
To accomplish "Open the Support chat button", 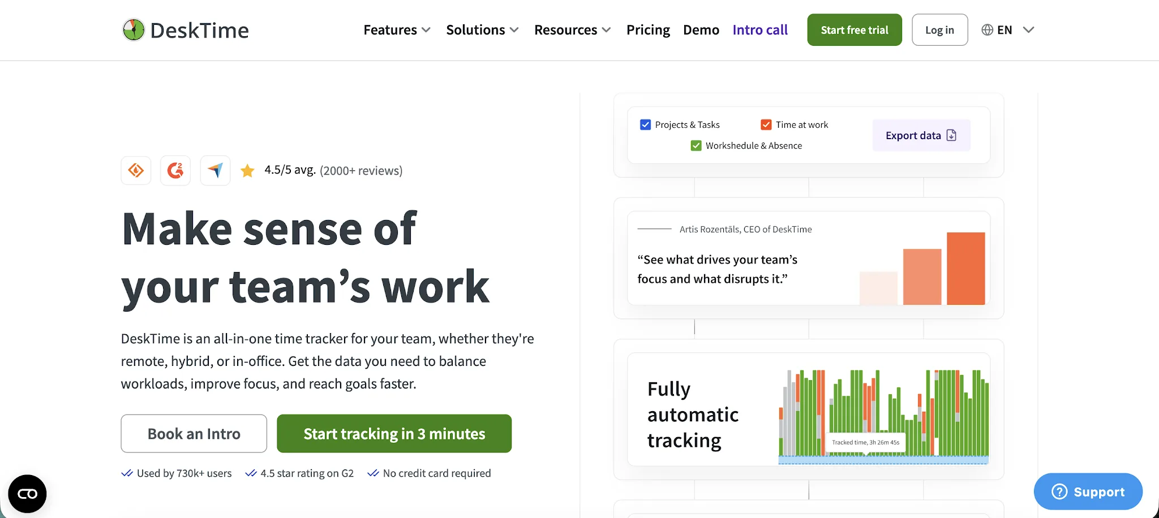I will 1088,491.
